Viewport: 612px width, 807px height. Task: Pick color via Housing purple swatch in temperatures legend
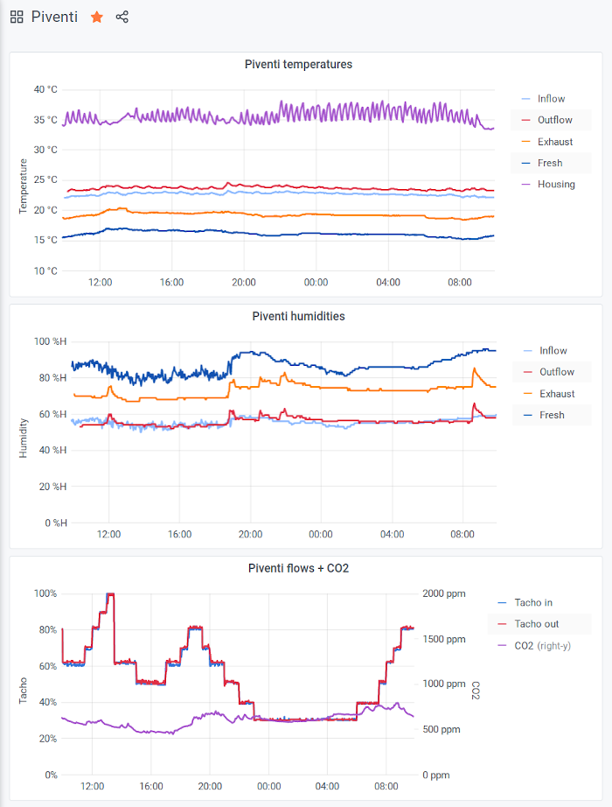[525, 185]
